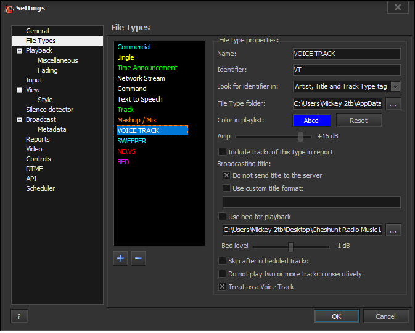
Task: Open Controls settings page
Action: (38, 159)
